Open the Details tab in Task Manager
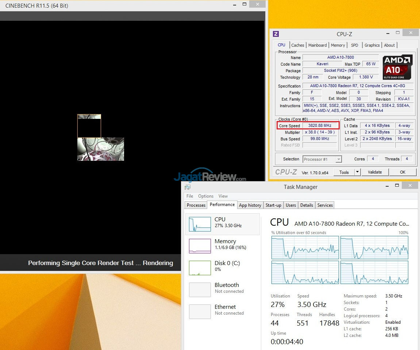The height and width of the screenshot is (350, 420). click(307, 205)
